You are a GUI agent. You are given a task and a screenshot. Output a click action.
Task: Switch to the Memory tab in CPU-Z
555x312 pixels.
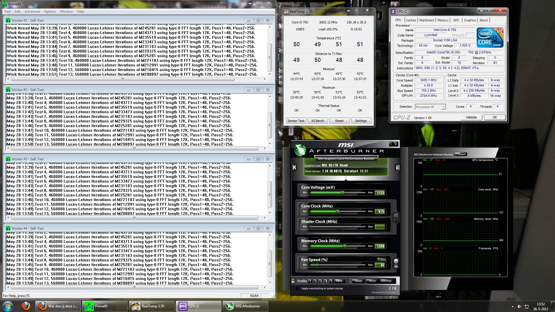click(443, 20)
